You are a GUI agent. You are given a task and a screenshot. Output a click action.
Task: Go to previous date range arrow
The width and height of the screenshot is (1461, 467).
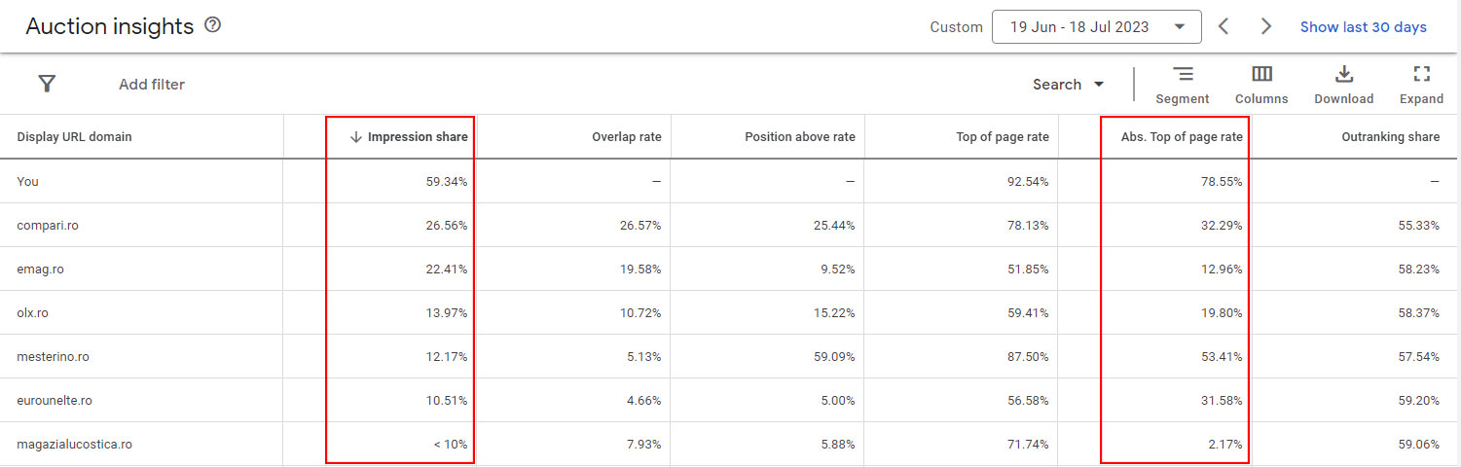[1224, 27]
